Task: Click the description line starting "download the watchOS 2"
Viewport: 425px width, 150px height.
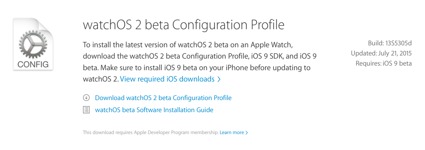Action: point(202,56)
